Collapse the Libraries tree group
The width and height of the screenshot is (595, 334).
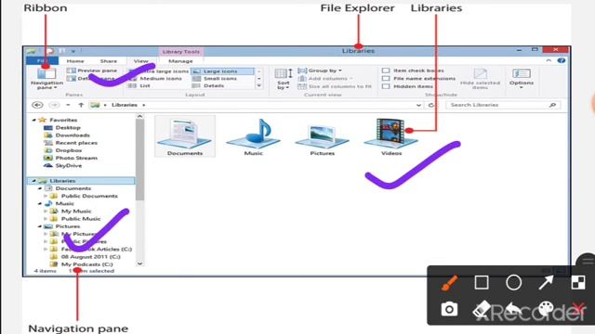(33, 181)
